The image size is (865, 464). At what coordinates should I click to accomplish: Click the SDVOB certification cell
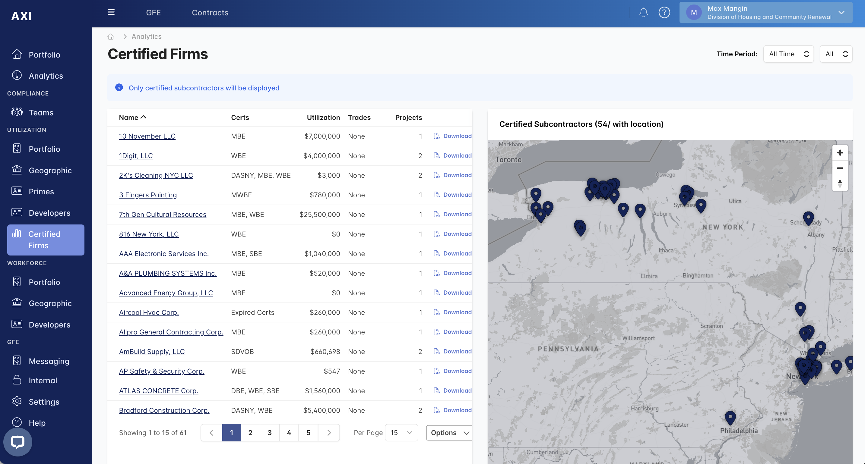242,352
